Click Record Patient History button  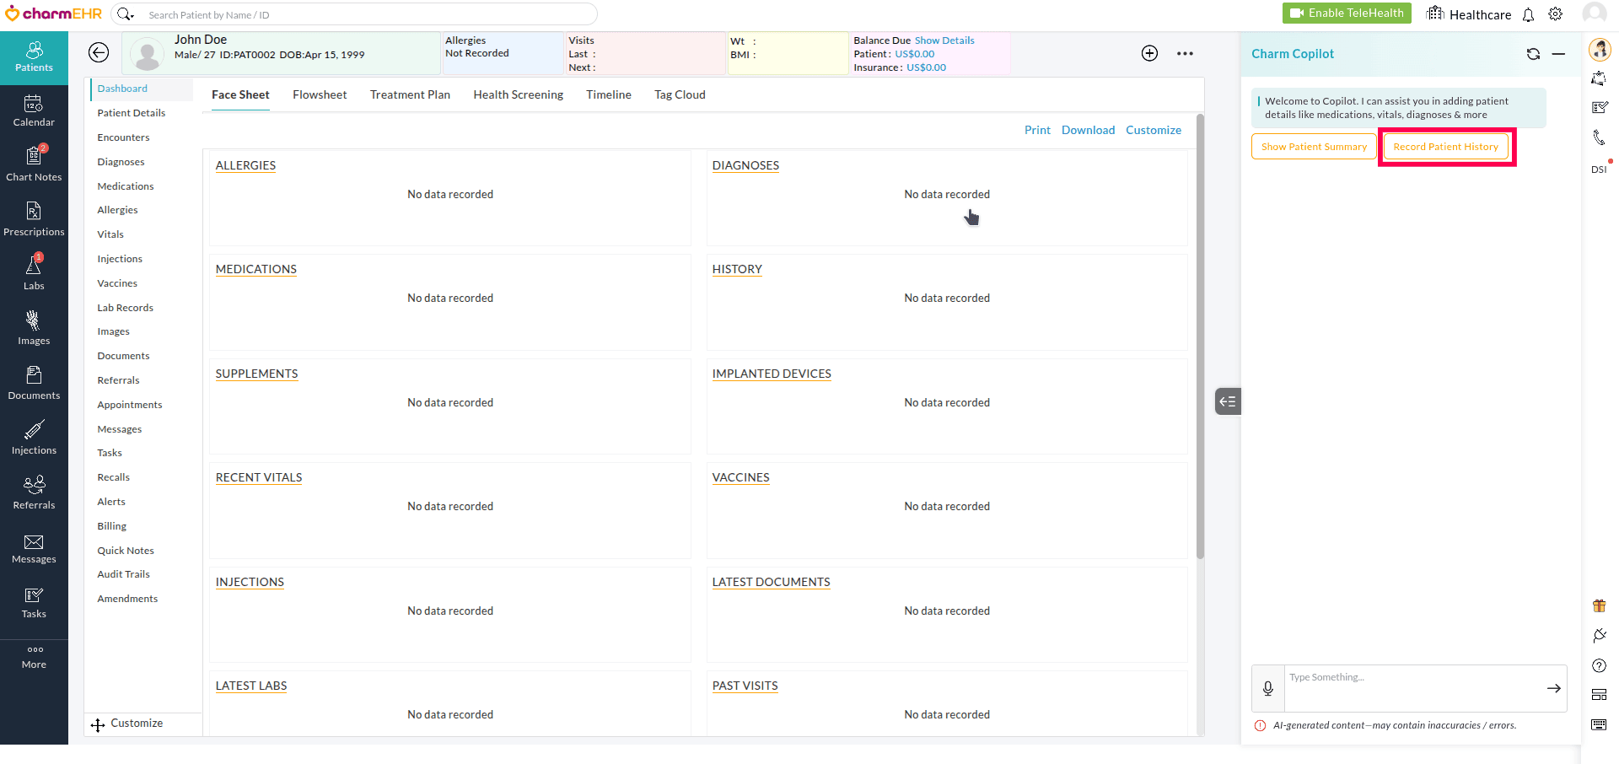(x=1445, y=147)
